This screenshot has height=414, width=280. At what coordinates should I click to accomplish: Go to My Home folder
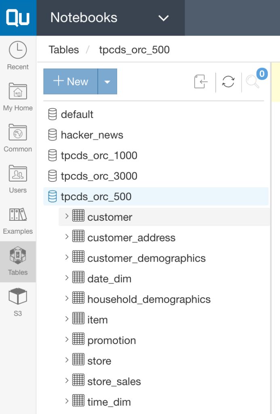point(18,97)
